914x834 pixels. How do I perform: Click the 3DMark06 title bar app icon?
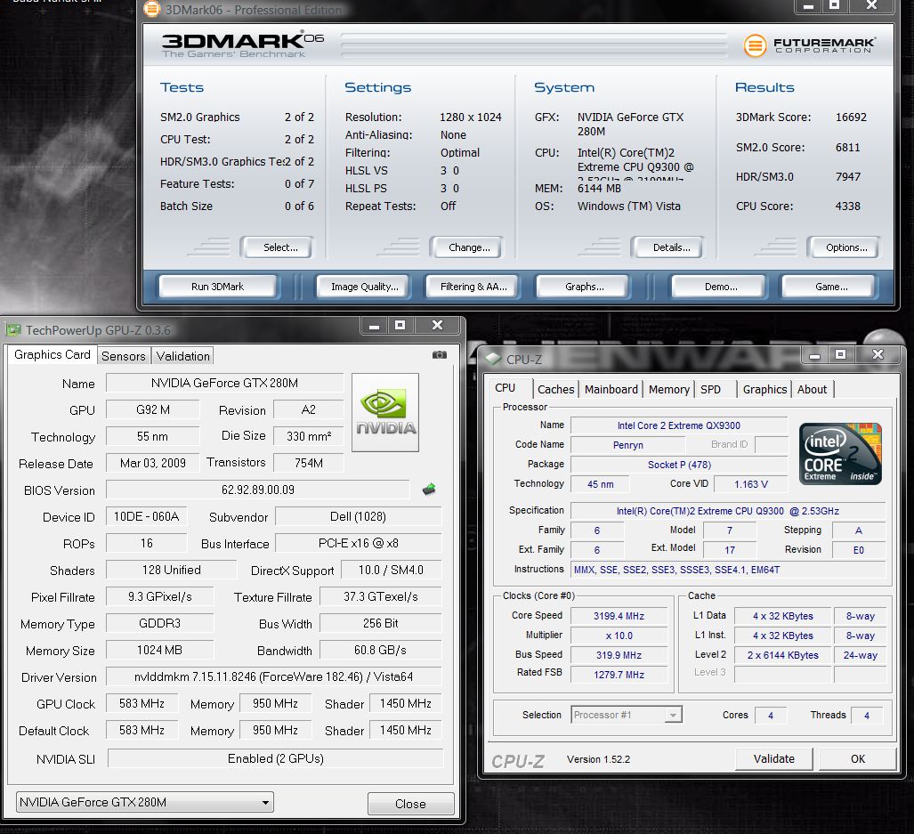[151, 9]
